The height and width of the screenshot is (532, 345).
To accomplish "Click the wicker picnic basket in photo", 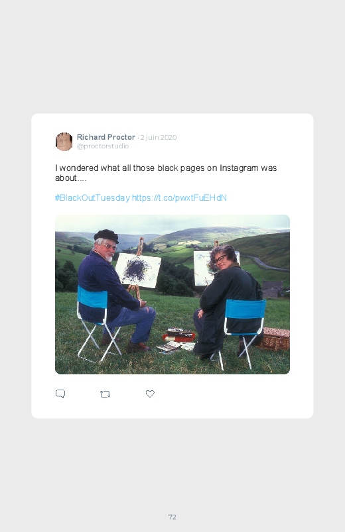I will coord(274,339).
